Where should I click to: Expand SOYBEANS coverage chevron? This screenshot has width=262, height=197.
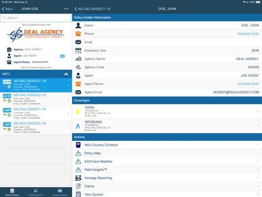(x=258, y=126)
